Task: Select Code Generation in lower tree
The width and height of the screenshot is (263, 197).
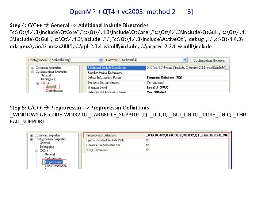Action: pos(56,166)
